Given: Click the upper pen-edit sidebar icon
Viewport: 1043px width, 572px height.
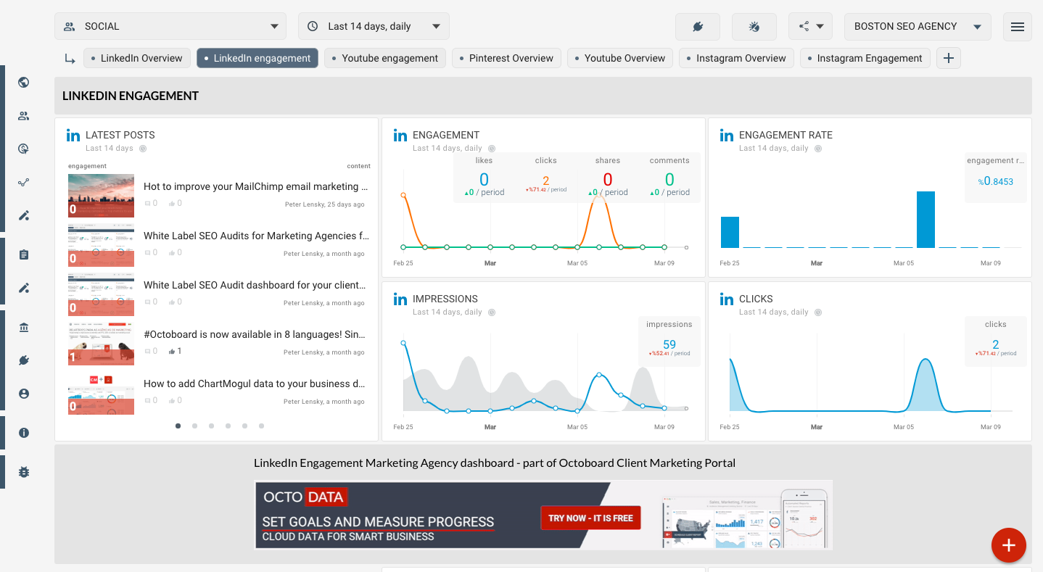Looking at the screenshot, I should pos(24,215).
